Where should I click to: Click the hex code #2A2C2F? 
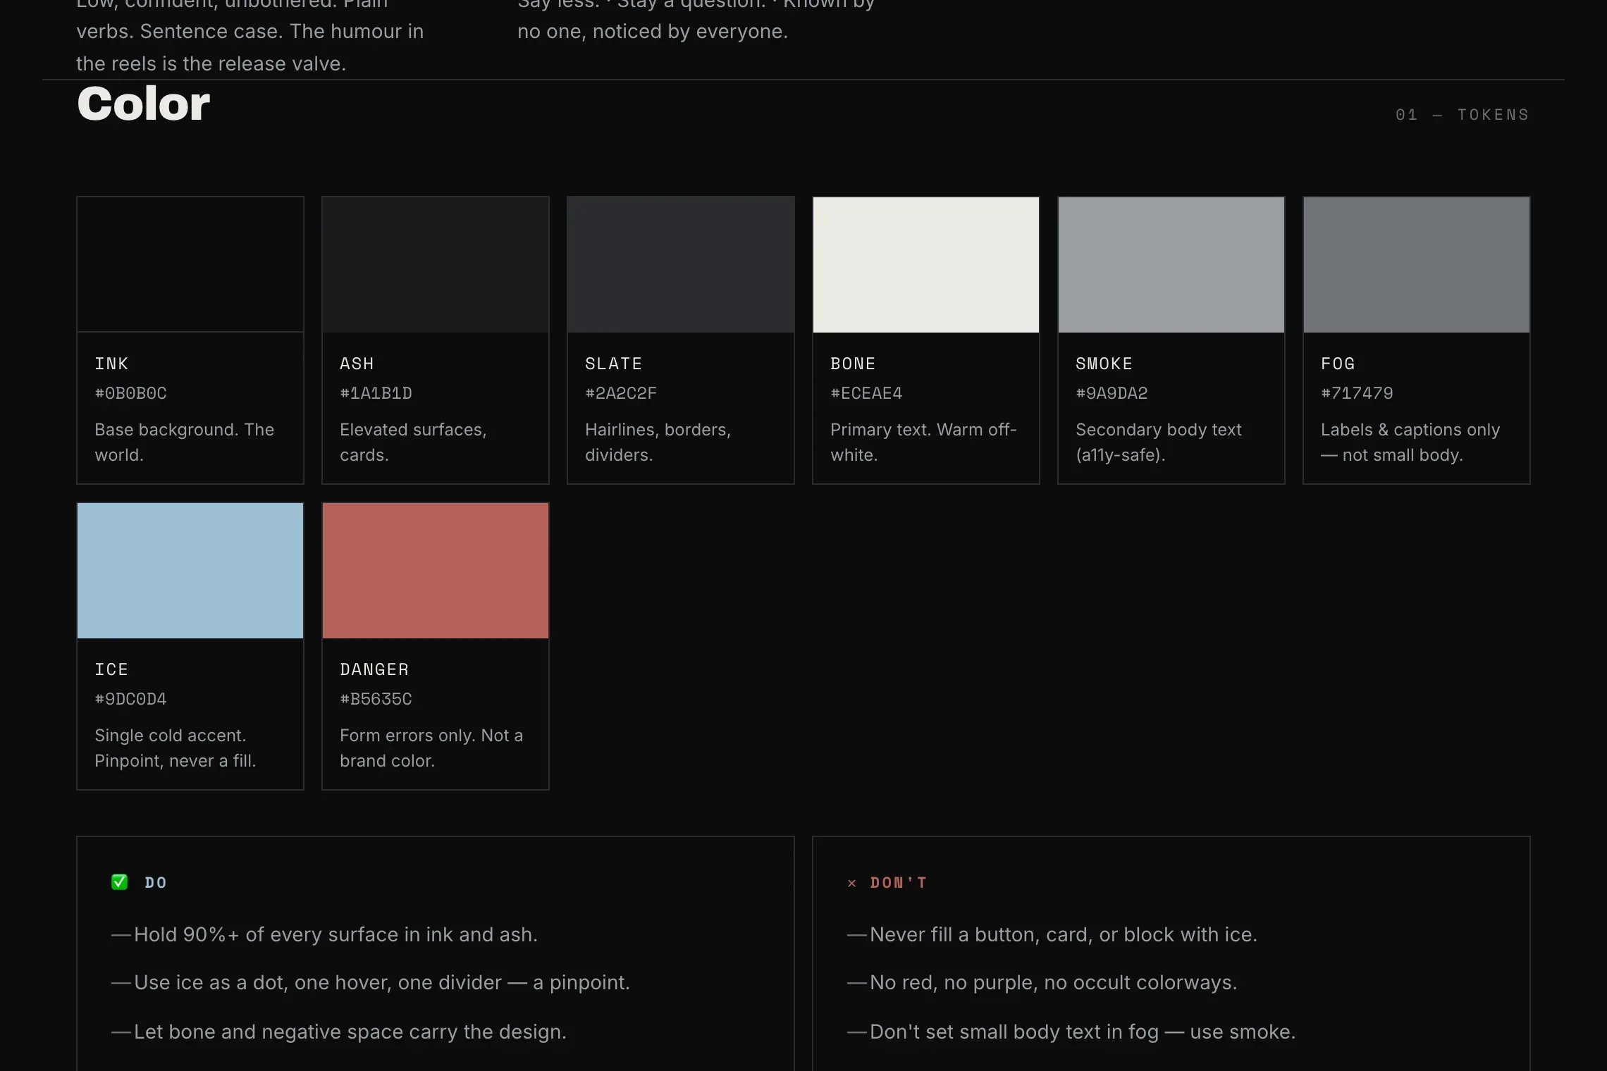(621, 393)
